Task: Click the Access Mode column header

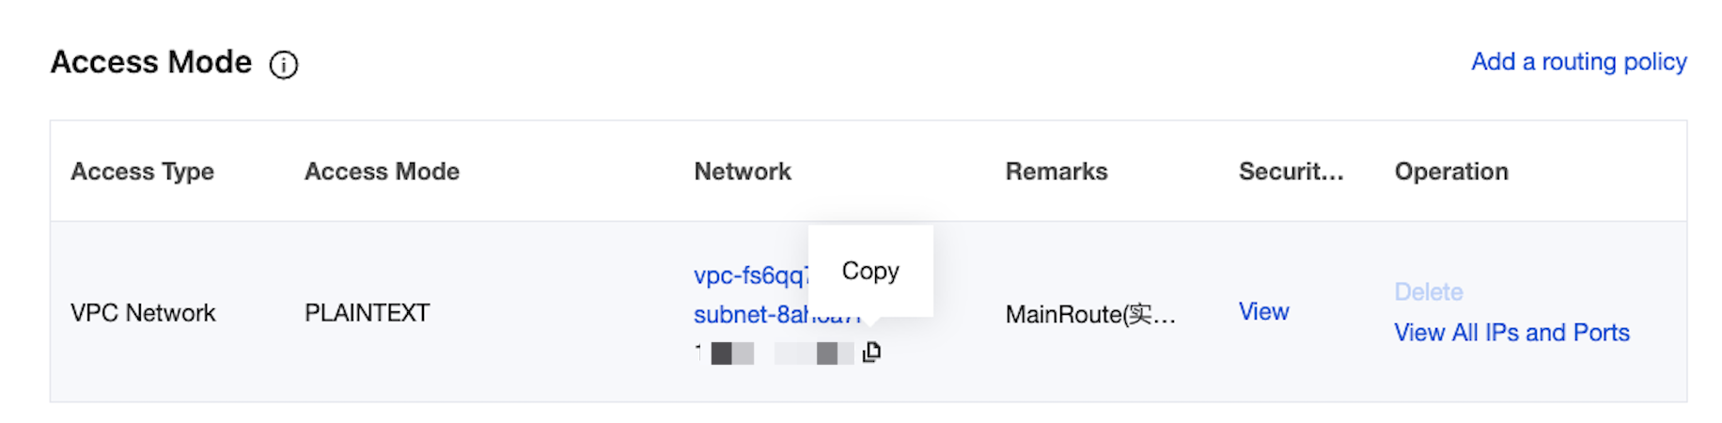Action: [x=382, y=172]
